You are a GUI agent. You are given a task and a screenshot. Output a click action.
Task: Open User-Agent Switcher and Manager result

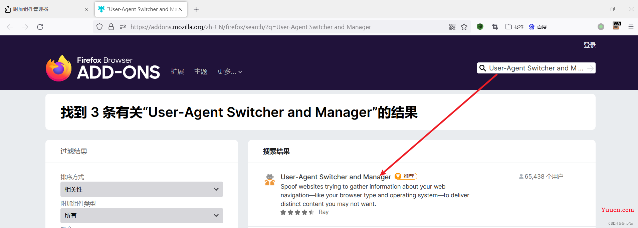coord(336,177)
